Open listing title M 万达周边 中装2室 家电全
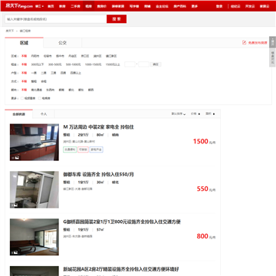 click(x=98, y=127)
